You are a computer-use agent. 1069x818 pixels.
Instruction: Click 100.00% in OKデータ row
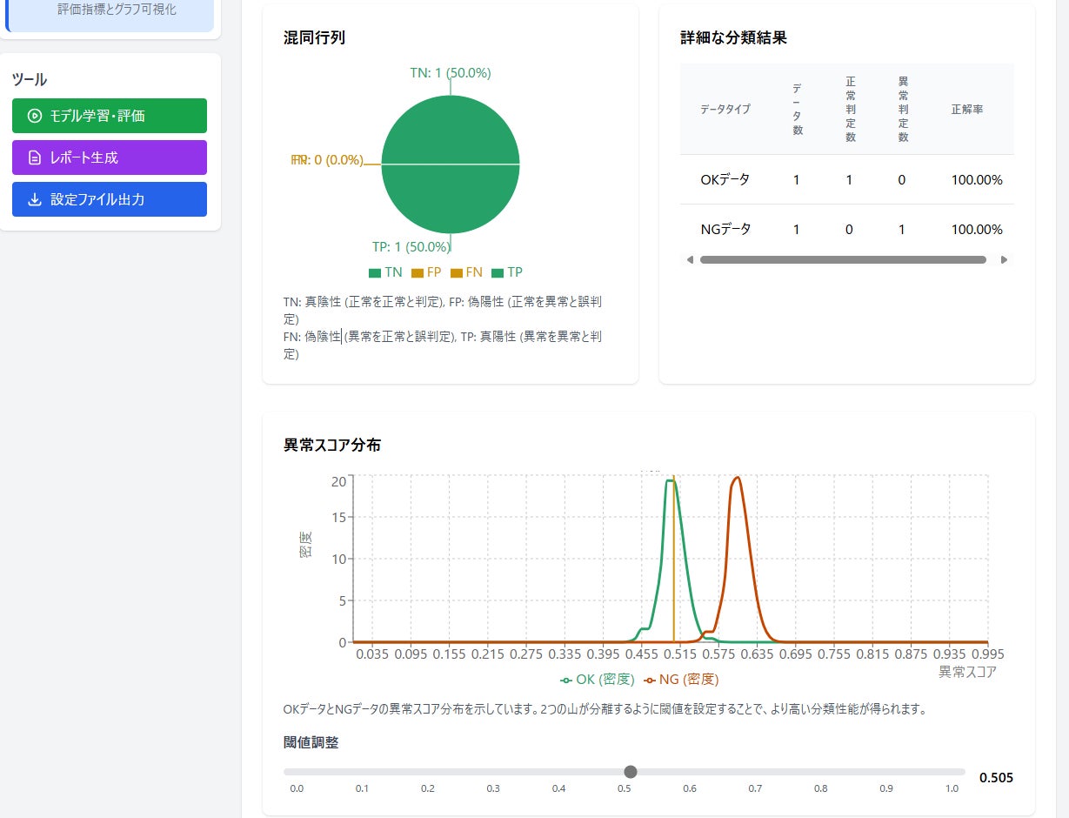[977, 180]
